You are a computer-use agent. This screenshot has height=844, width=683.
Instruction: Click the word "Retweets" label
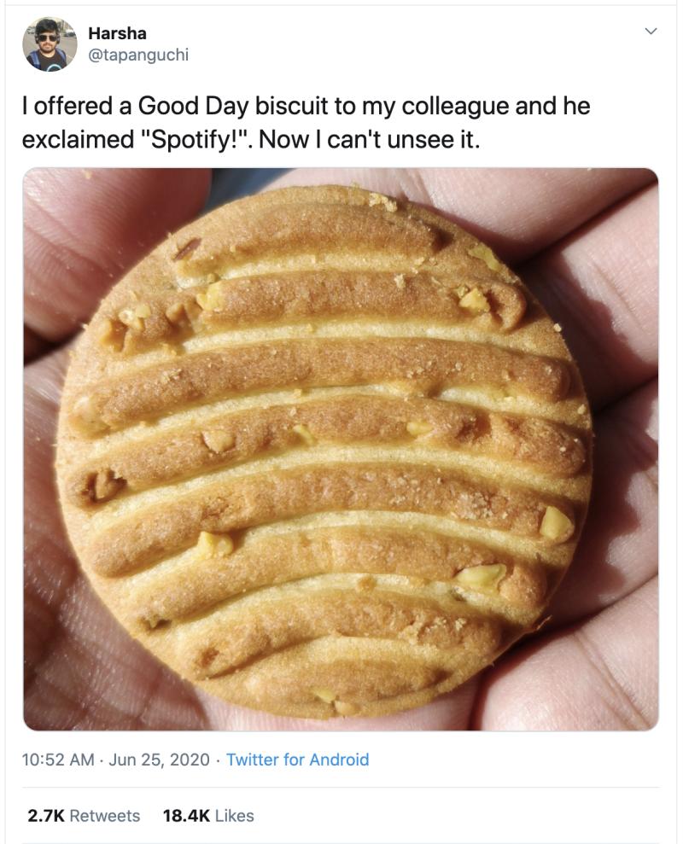pyautogui.click(x=104, y=816)
